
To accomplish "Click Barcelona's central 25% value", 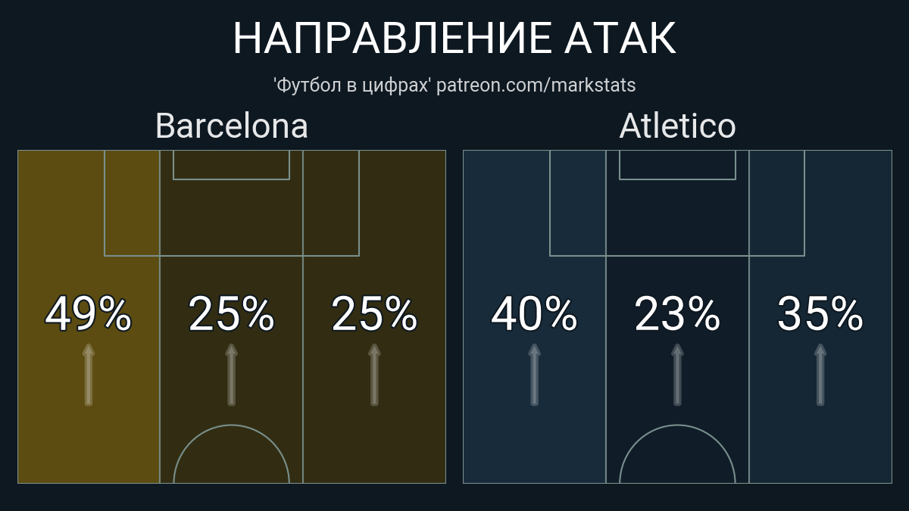I will [232, 314].
